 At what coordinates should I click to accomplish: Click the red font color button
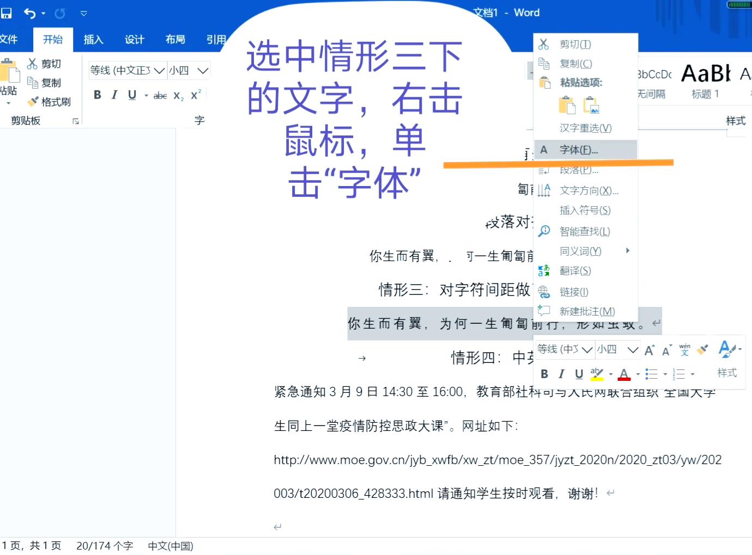point(624,374)
